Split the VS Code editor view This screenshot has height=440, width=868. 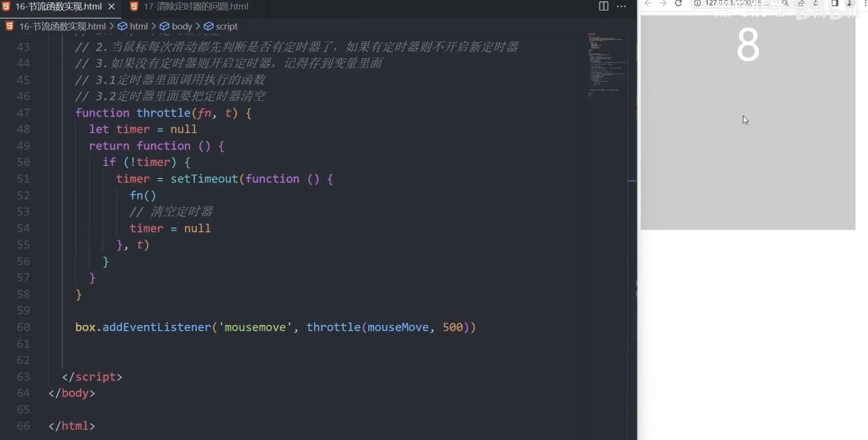(x=604, y=6)
